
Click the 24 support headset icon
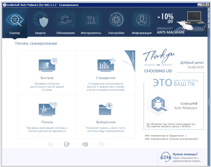pos(166,157)
